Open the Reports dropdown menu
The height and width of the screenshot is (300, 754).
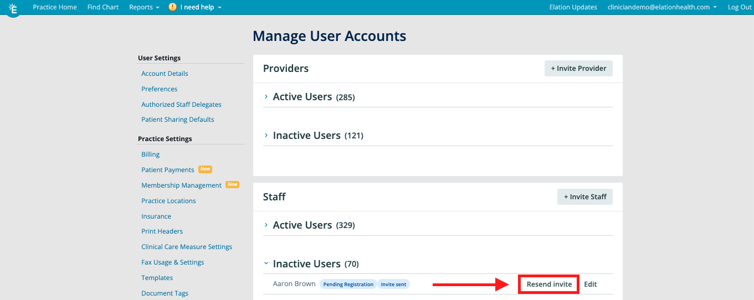(x=144, y=7)
